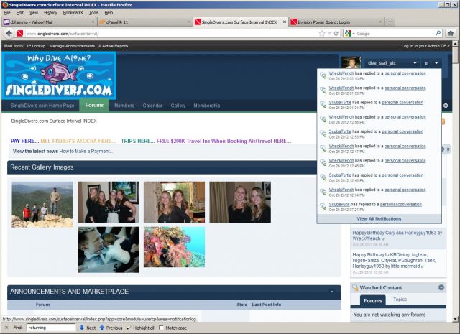460x334 pixels.
Task: Open the dive_sail_etc user dropdown
Action: tap(392, 63)
